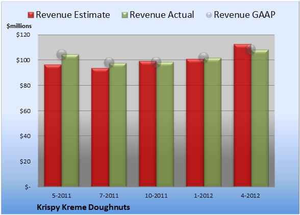Select the green actual bar for 10-2011
This screenshot has width=300, height=215.
165,124
